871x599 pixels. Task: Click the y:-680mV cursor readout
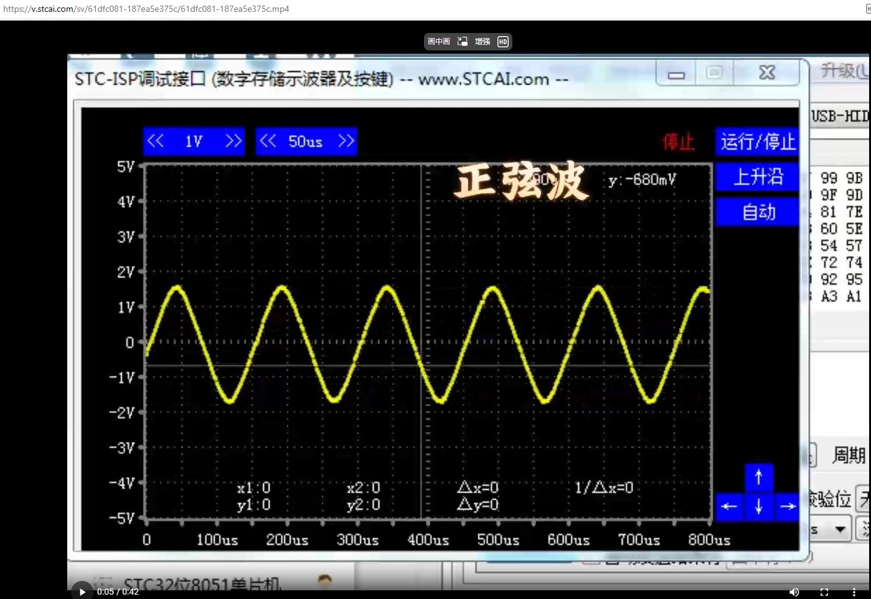pos(642,180)
